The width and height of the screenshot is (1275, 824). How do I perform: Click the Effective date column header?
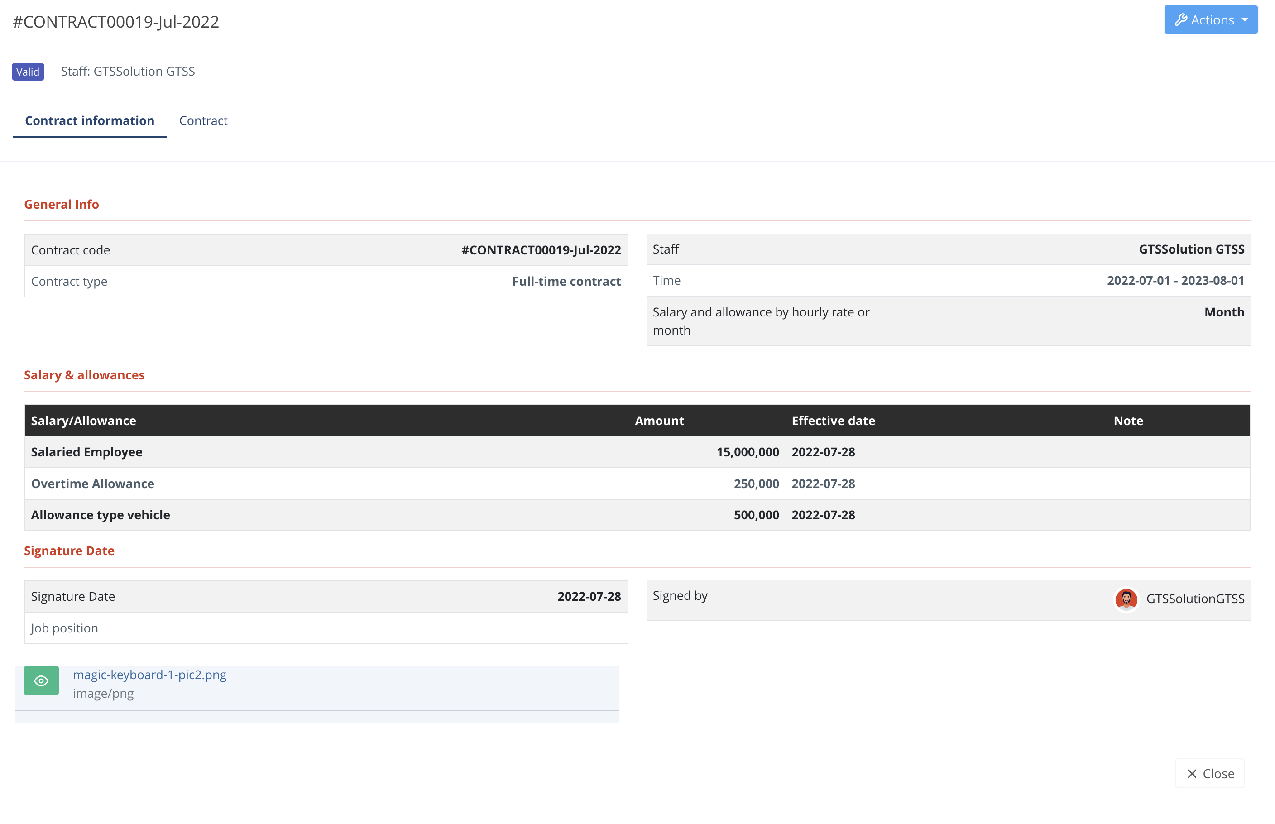click(833, 421)
